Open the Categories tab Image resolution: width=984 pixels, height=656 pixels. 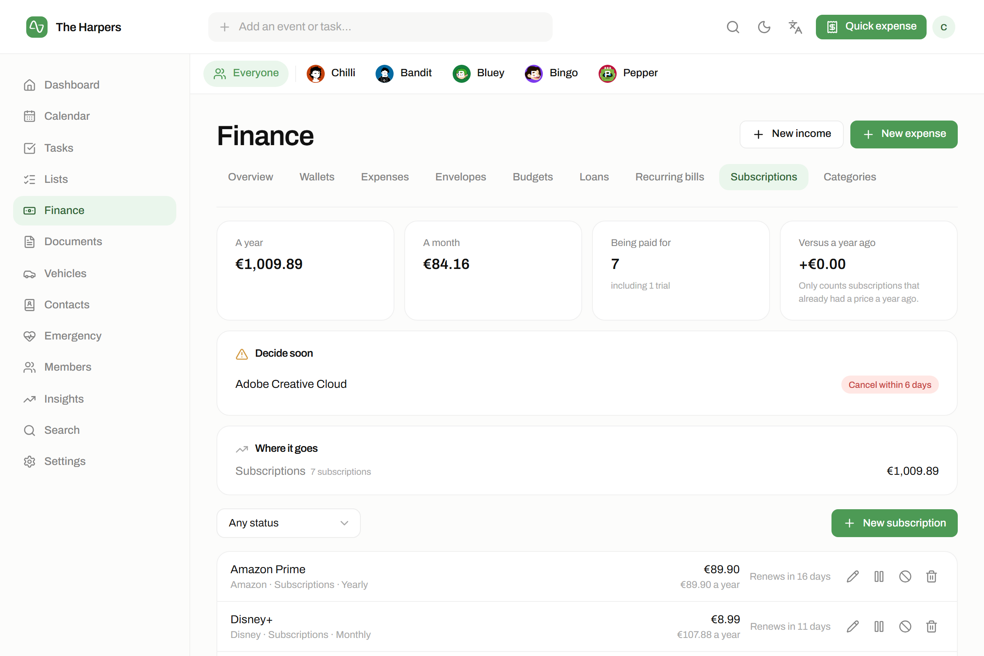point(849,177)
